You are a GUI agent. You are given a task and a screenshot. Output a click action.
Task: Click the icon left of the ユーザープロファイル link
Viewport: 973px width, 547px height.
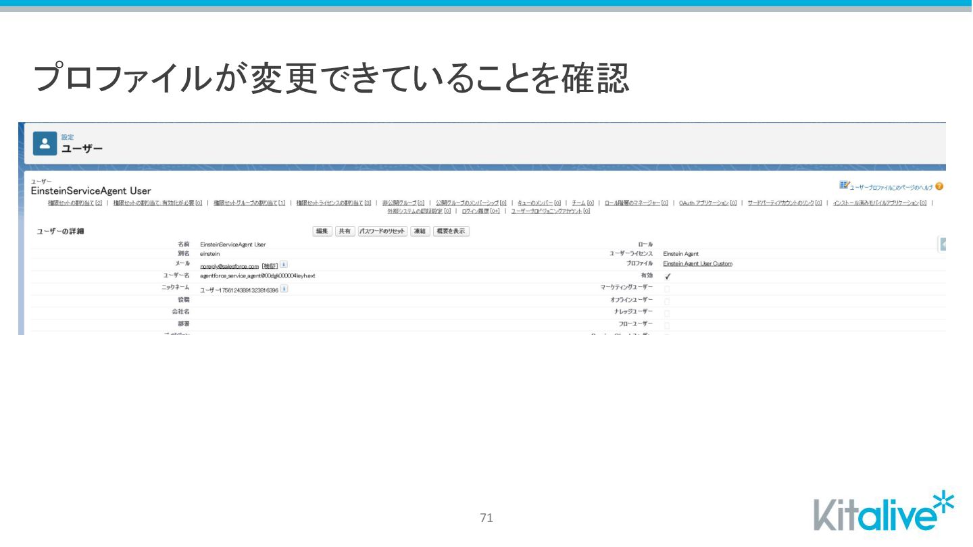pyautogui.click(x=844, y=185)
